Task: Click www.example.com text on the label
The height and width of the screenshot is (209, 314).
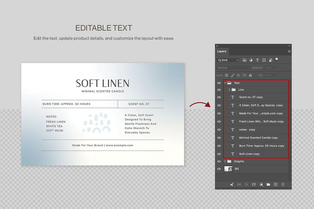Action: click(x=119, y=145)
